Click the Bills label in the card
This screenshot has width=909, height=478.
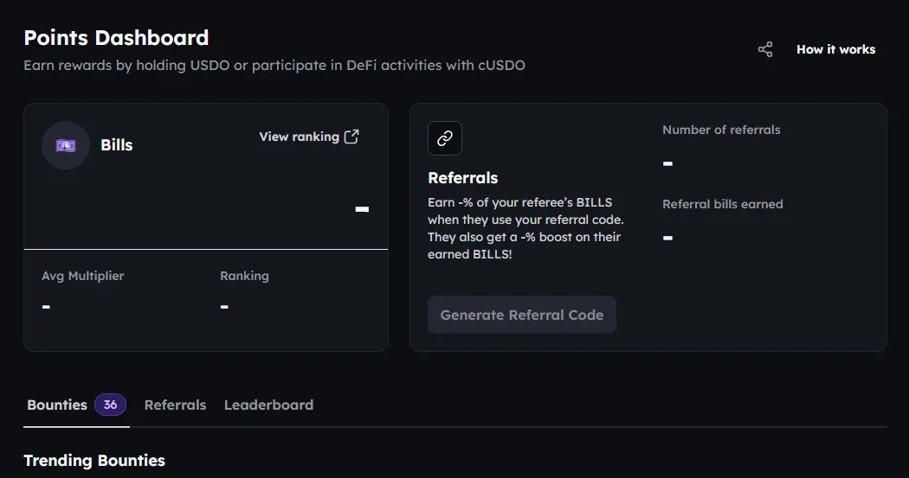(117, 145)
